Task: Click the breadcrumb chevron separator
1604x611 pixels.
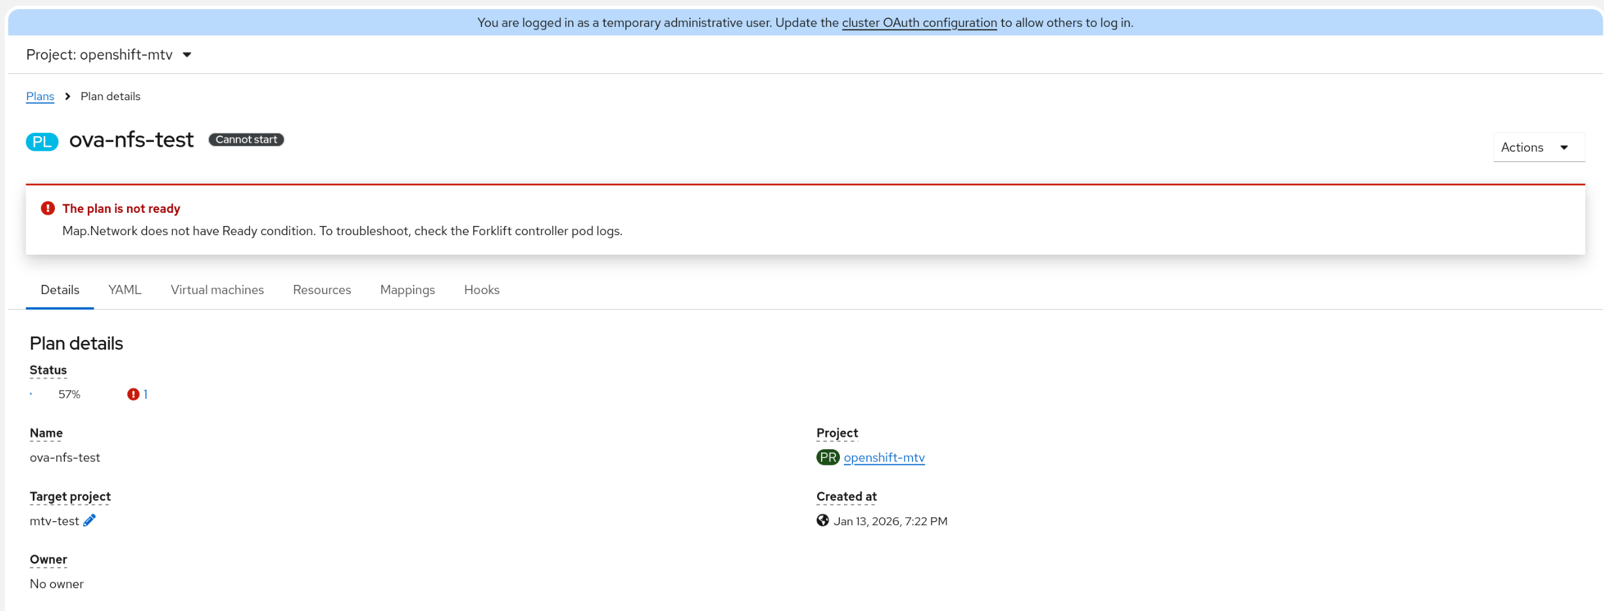Action: [67, 96]
